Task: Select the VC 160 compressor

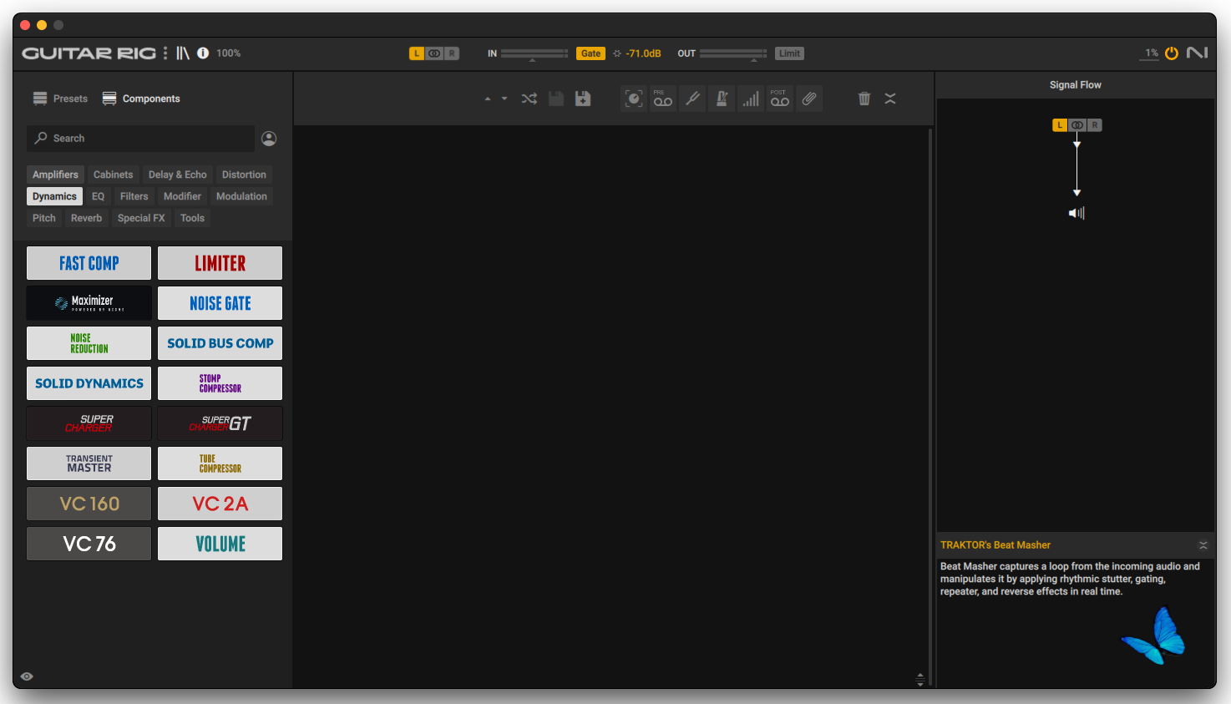Action: (x=89, y=504)
